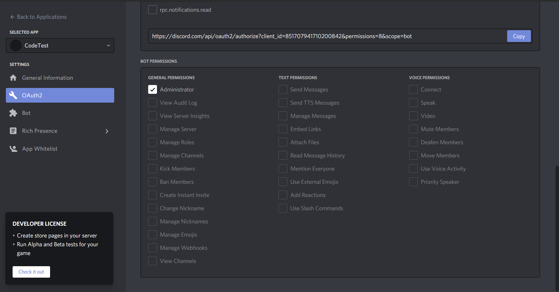This screenshot has height=292, width=559.
Task: Copy the OAuth2 authorization URL
Action: coord(519,36)
